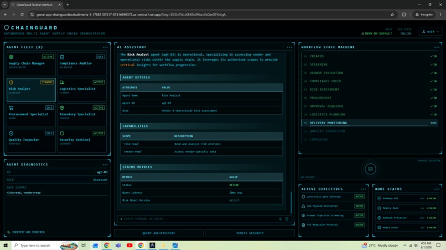This screenshot has height=250, width=446.
Task: Select the Procurement Specialist agent card
Action: click(31, 115)
